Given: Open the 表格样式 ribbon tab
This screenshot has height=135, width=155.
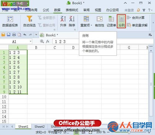Looking at the screenshot, I should click(72, 10).
